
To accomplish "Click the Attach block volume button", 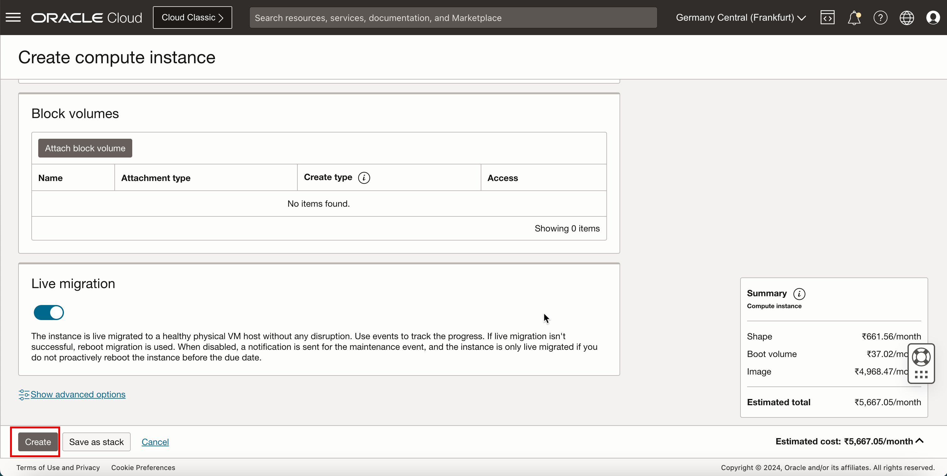I will pyautogui.click(x=85, y=147).
